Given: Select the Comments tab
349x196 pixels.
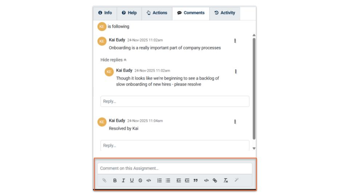Looking at the screenshot, I should pyautogui.click(x=191, y=13).
